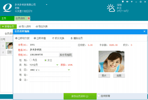
Task: Click the 积分 value 0
Action: (x=131, y=45)
